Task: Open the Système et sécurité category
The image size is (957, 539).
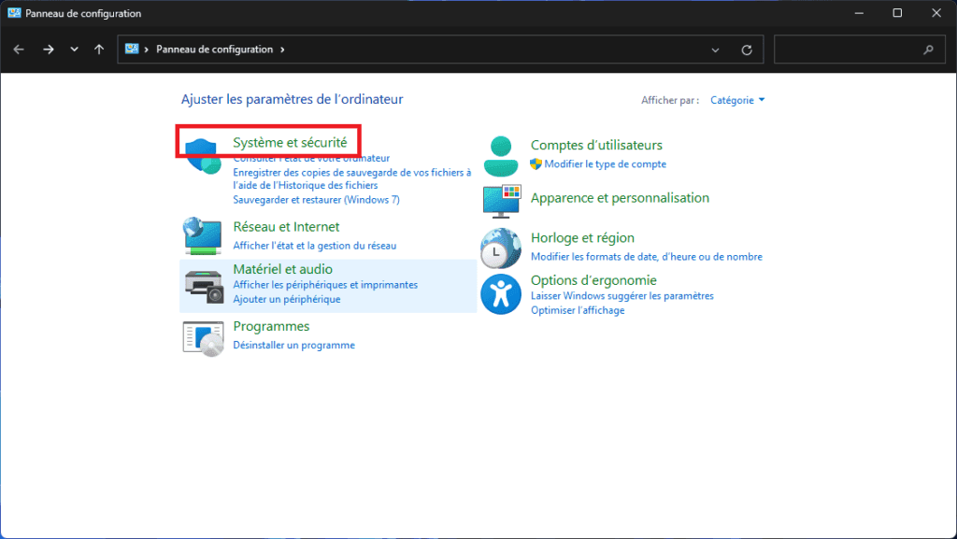Action: (290, 142)
